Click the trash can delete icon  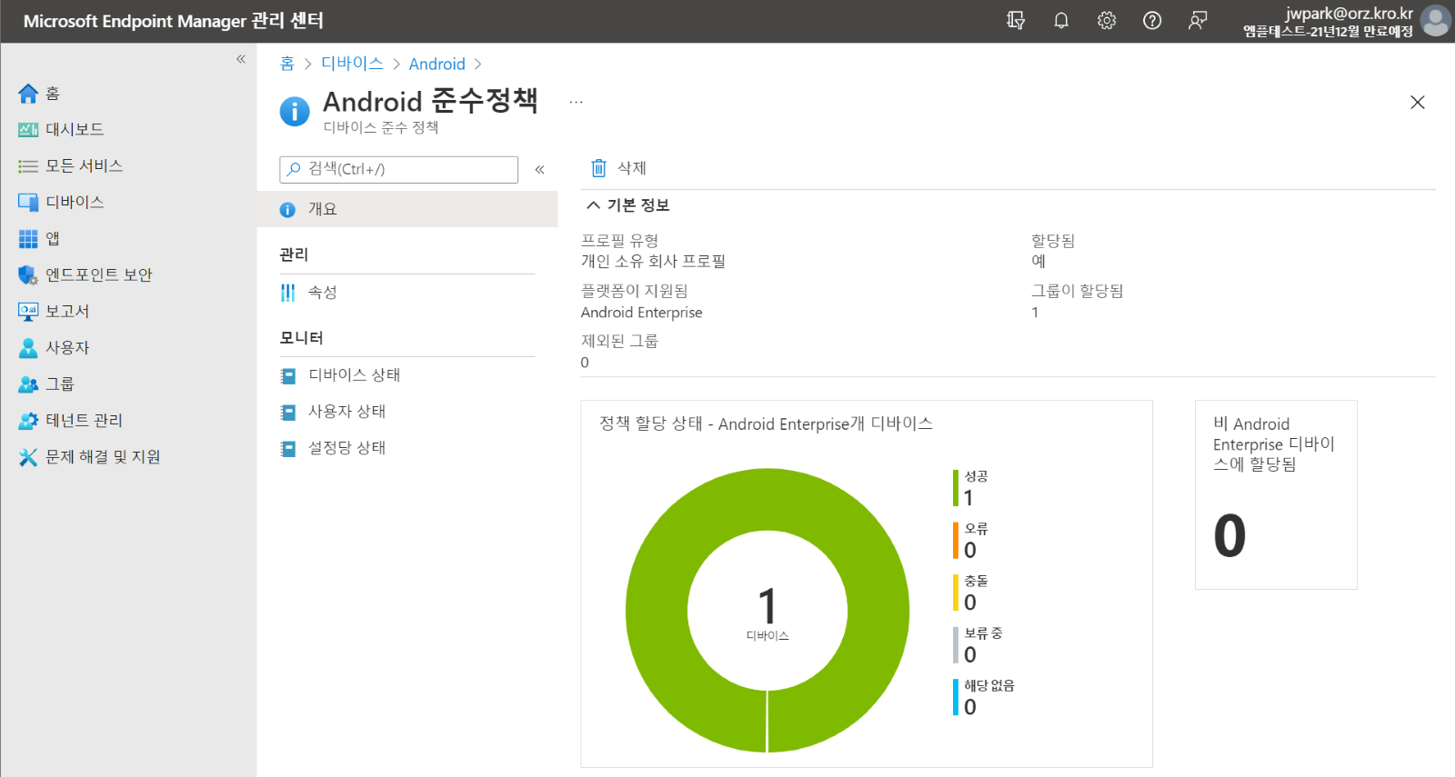click(598, 168)
